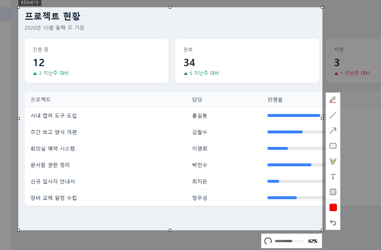This screenshot has height=250, width=381.
Task: Click the 주간 보고 양식 개편 project name
Action: [x=53, y=132]
